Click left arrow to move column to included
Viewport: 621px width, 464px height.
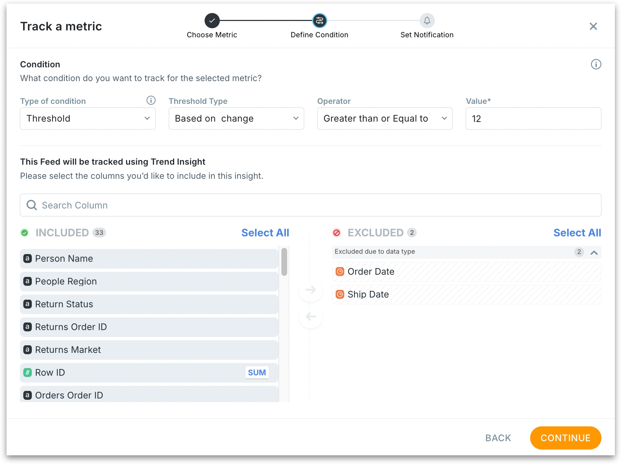[311, 317]
